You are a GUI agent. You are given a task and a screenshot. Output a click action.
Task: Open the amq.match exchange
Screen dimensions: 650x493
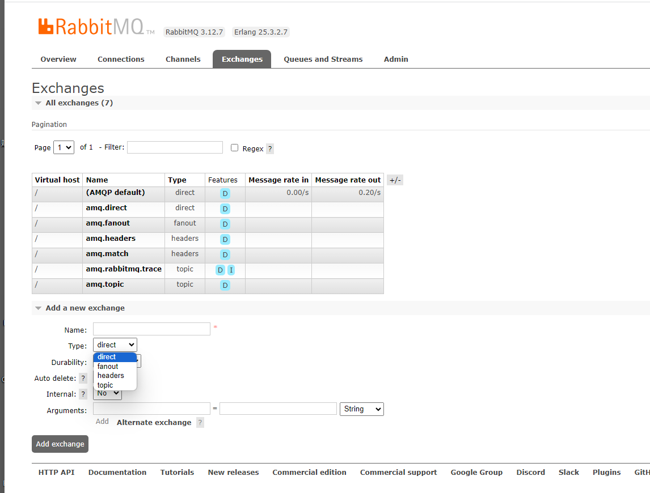(107, 254)
